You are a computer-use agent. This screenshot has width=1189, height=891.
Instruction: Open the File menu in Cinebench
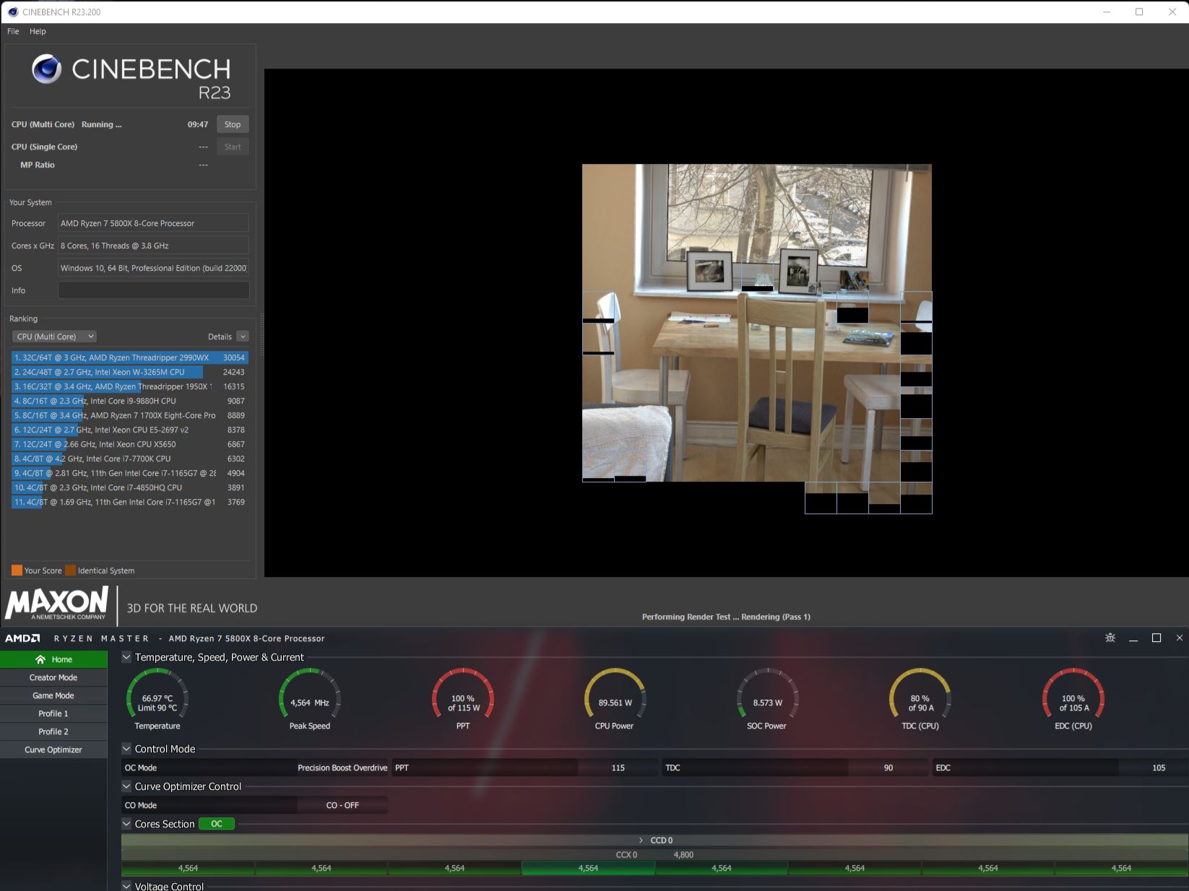tap(13, 31)
